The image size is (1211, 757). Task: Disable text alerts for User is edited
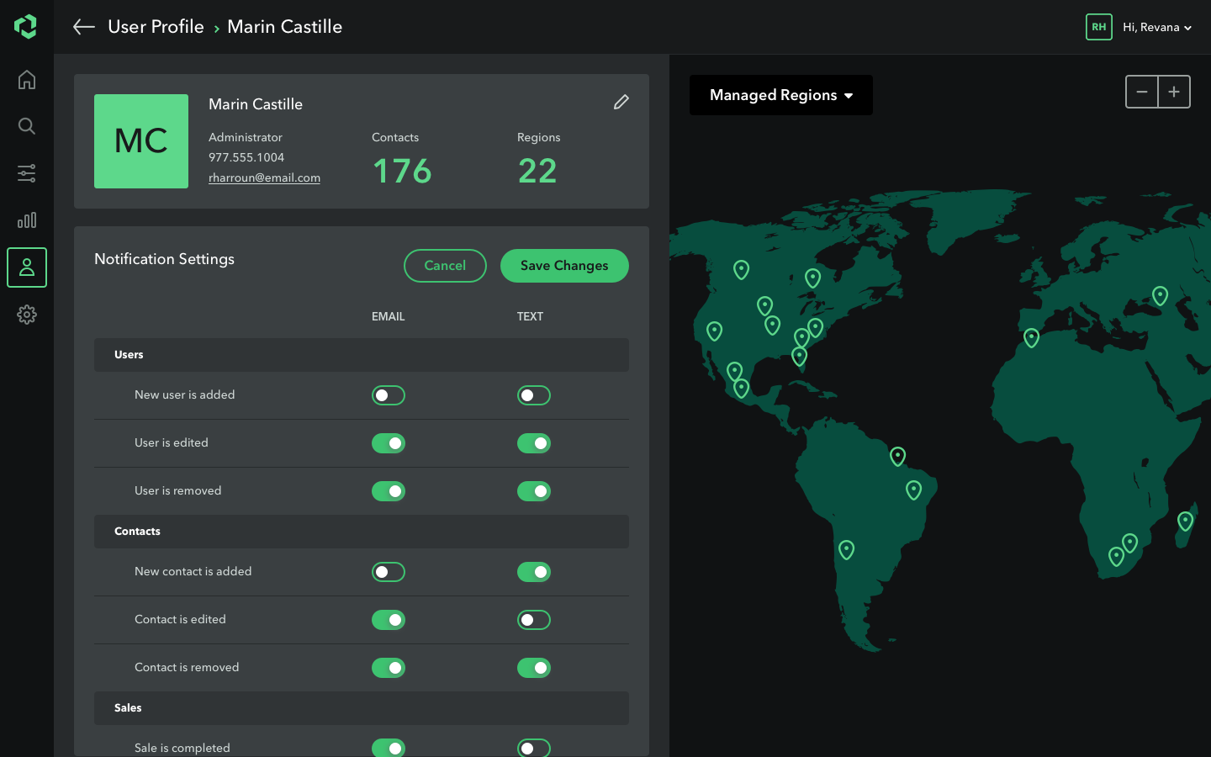[x=533, y=443]
